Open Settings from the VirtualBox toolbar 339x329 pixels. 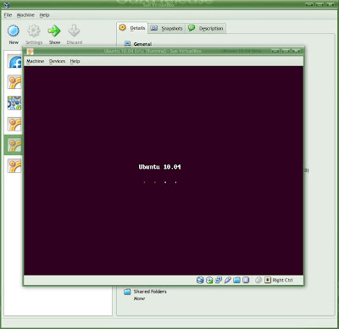(x=34, y=31)
